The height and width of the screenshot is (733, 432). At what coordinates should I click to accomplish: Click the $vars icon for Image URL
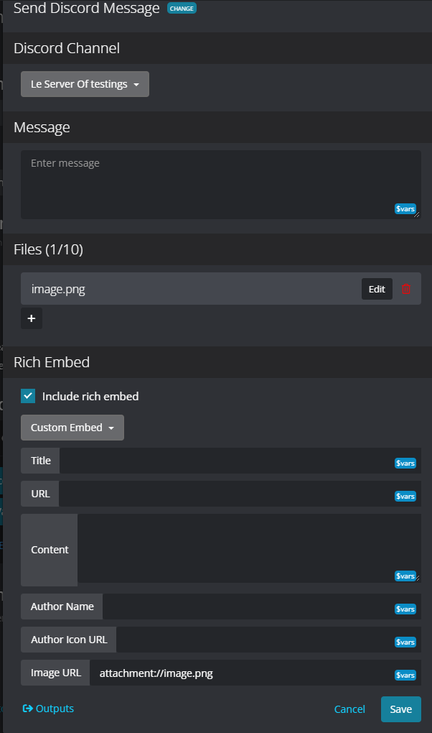(405, 675)
